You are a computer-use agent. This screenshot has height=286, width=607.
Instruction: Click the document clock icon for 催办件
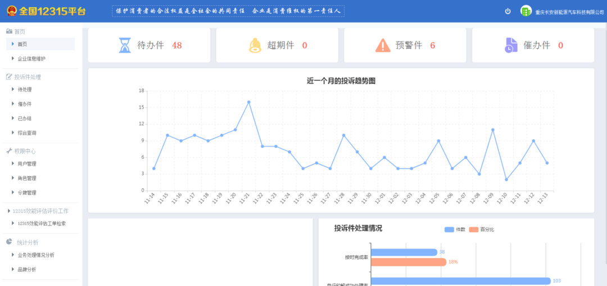click(511, 45)
